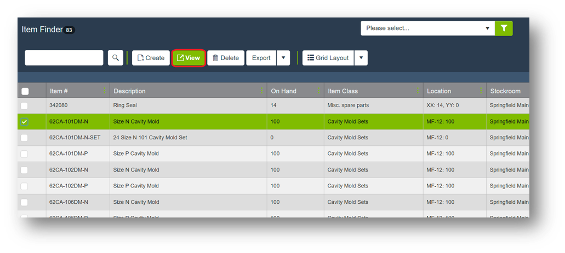Open the Grid Layout dropdown arrow
The height and width of the screenshot is (253, 565).
[361, 58]
